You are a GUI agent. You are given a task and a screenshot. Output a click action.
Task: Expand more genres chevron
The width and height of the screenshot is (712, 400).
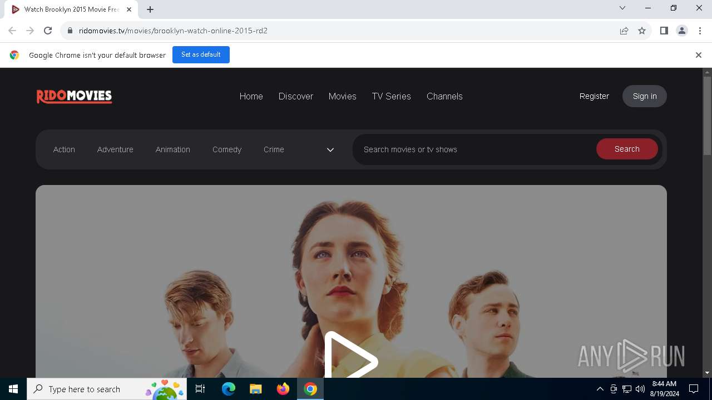pos(330,149)
